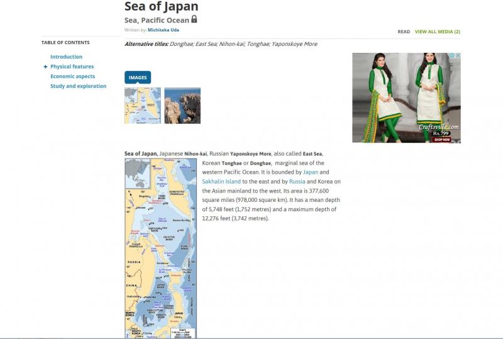This screenshot has width=503, height=339.
Task: Open the Introduction section link
Action: click(x=66, y=57)
